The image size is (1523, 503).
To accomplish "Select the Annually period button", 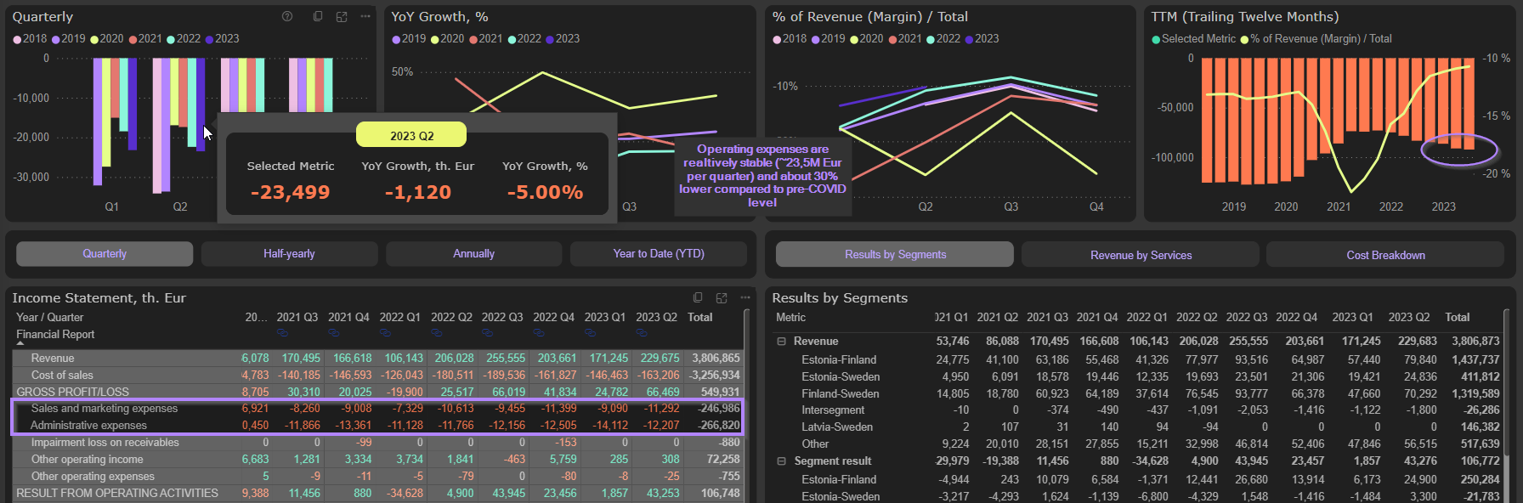I will click(x=473, y=254).
